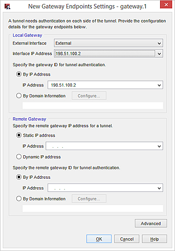Click 'Specify the remote gateway IP address' text
Viewport: 175px width, 251px height.
[x=63, y=126]
